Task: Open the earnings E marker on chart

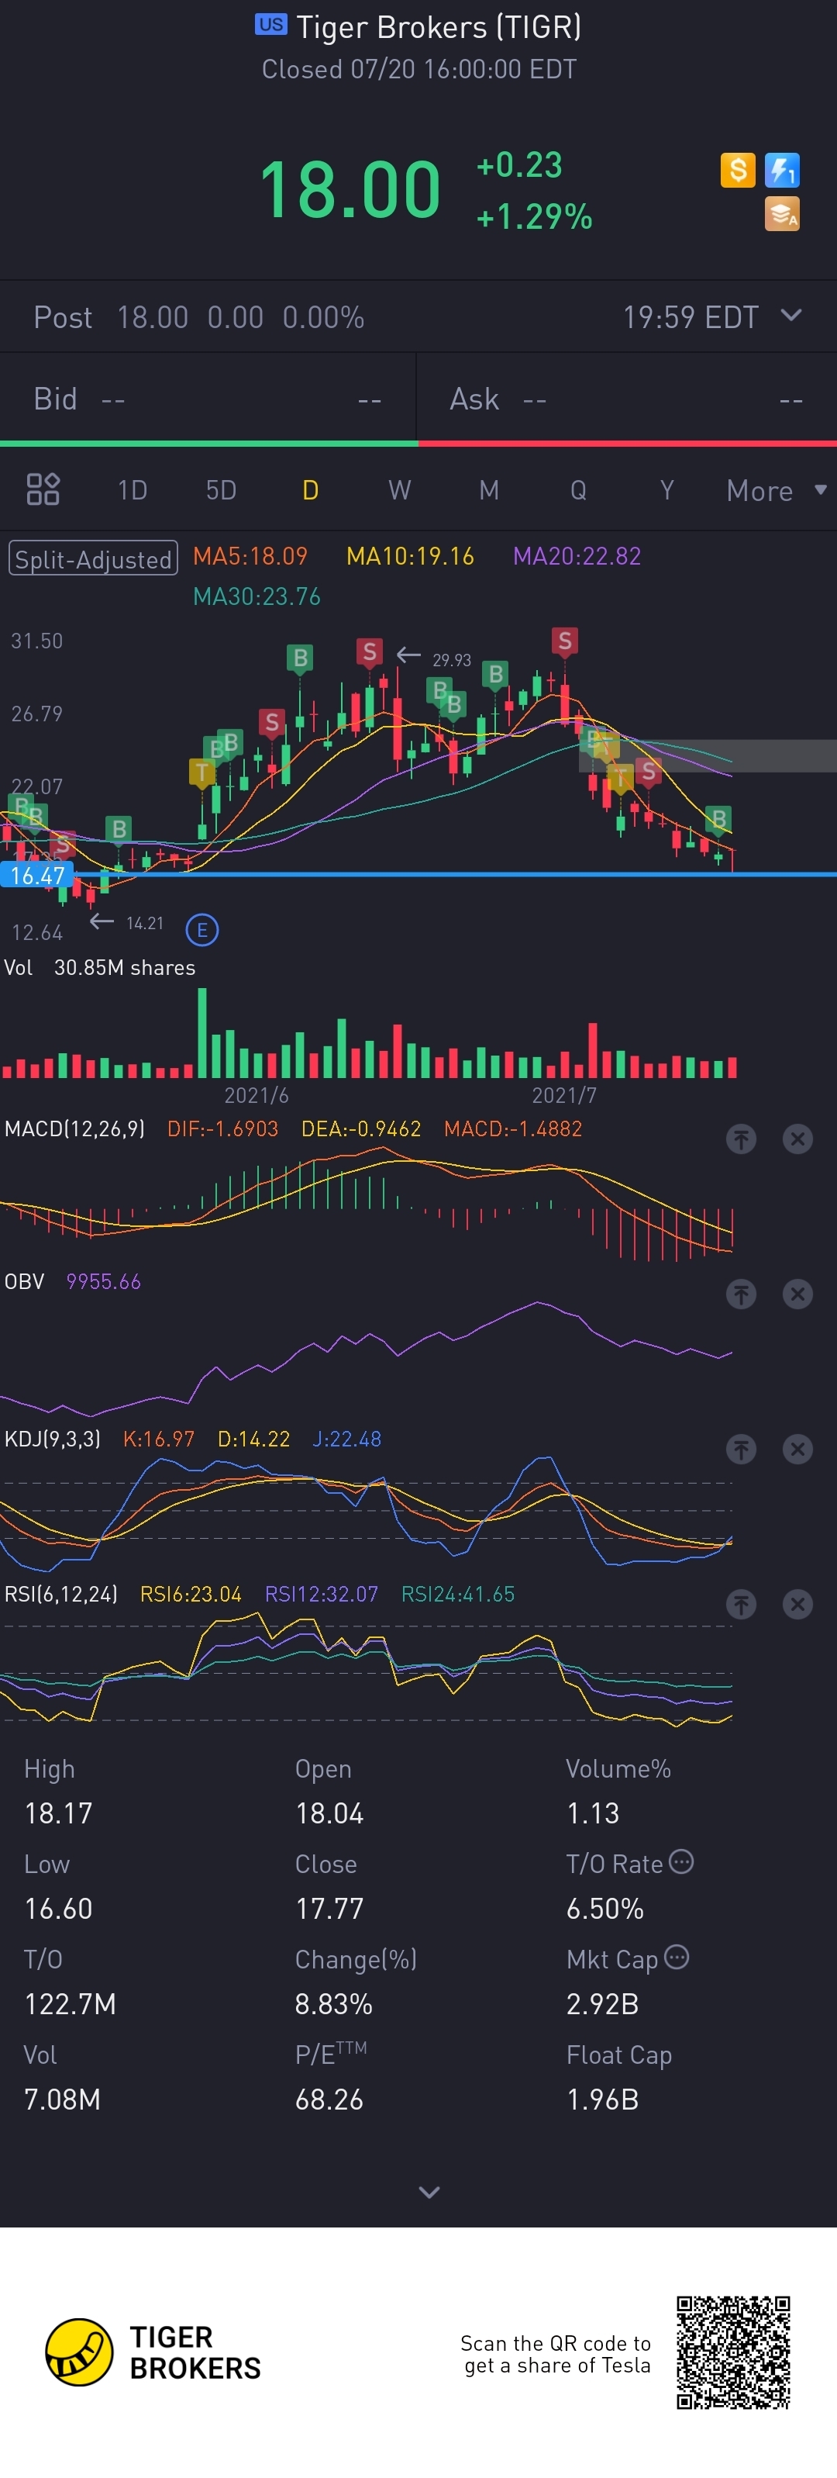Action: [201, 930]
